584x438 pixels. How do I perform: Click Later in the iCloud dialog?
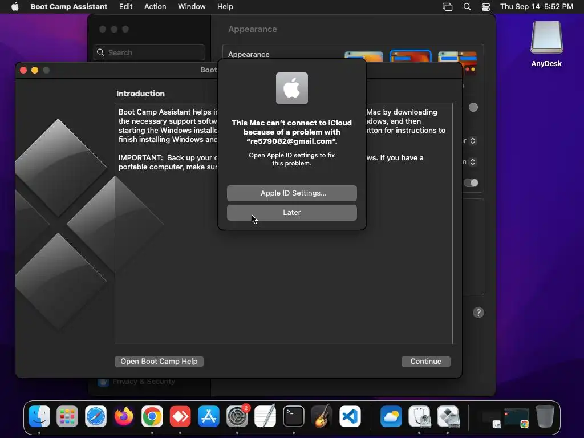click(291, 213)
